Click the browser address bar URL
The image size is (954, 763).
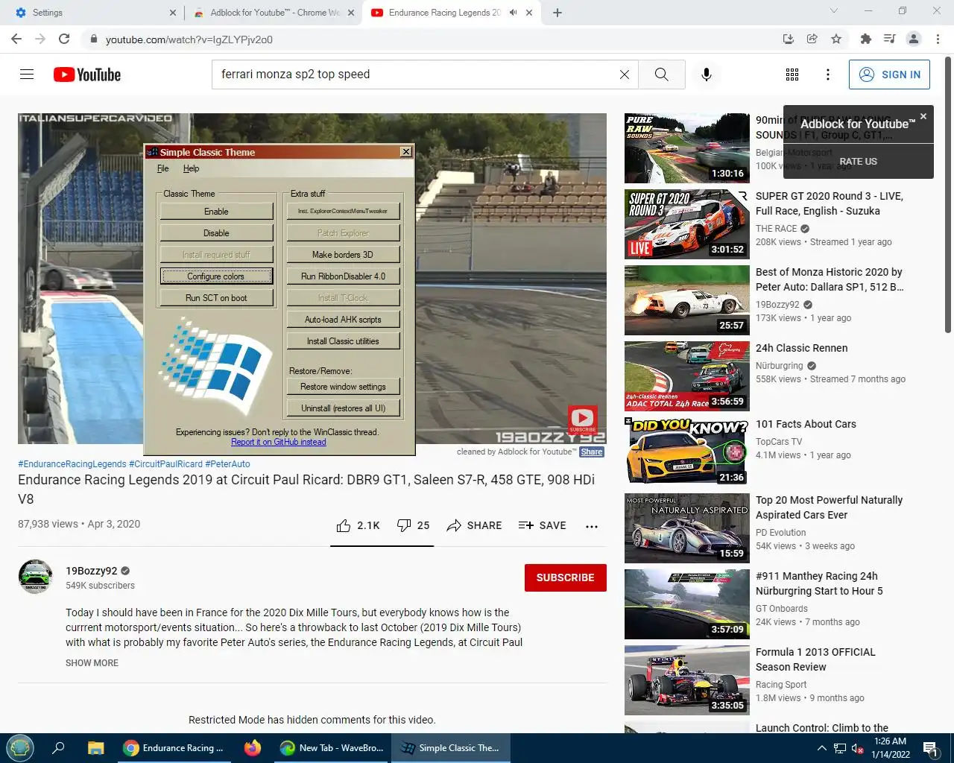tap(189, 39)
